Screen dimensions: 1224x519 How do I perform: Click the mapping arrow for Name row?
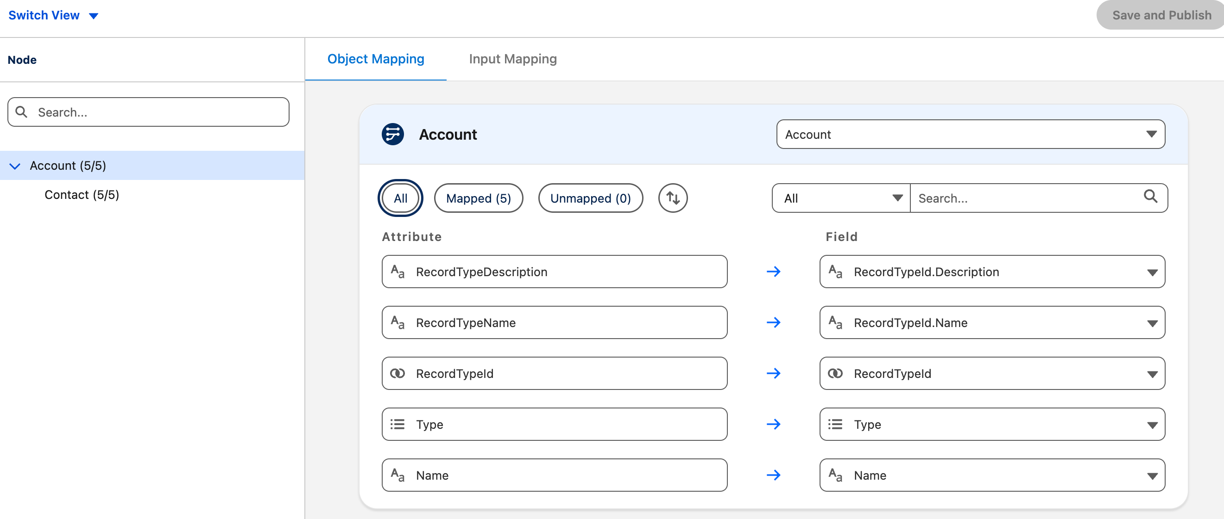[x=774, y=475]
